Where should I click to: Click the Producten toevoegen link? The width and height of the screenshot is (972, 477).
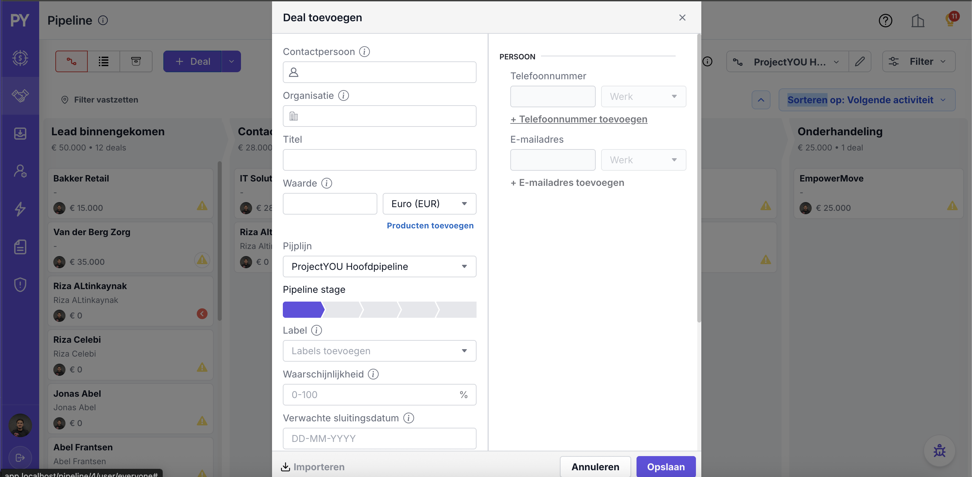[430, 225]
